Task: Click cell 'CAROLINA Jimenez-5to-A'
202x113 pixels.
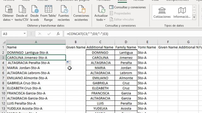Action: pyautogui.click(x=36, y=58)
